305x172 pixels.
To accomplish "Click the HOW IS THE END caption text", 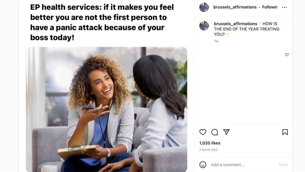I will tap(247, 29).
